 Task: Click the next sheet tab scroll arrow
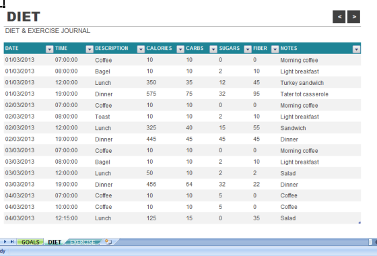point(5,242)
